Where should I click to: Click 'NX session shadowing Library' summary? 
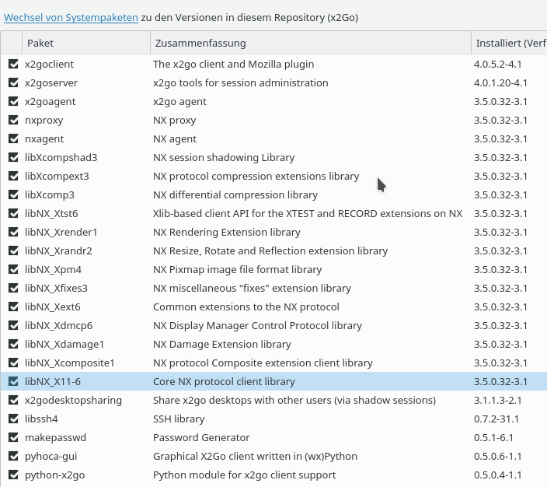pos(224,158)
